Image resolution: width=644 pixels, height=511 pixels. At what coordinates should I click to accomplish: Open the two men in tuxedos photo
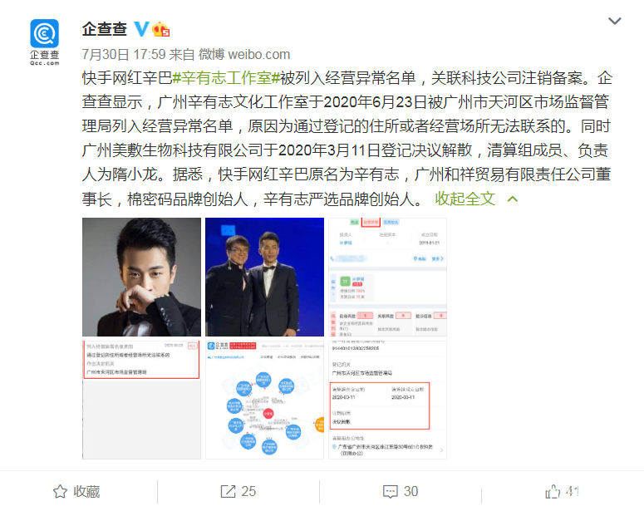tap(264, 277)
